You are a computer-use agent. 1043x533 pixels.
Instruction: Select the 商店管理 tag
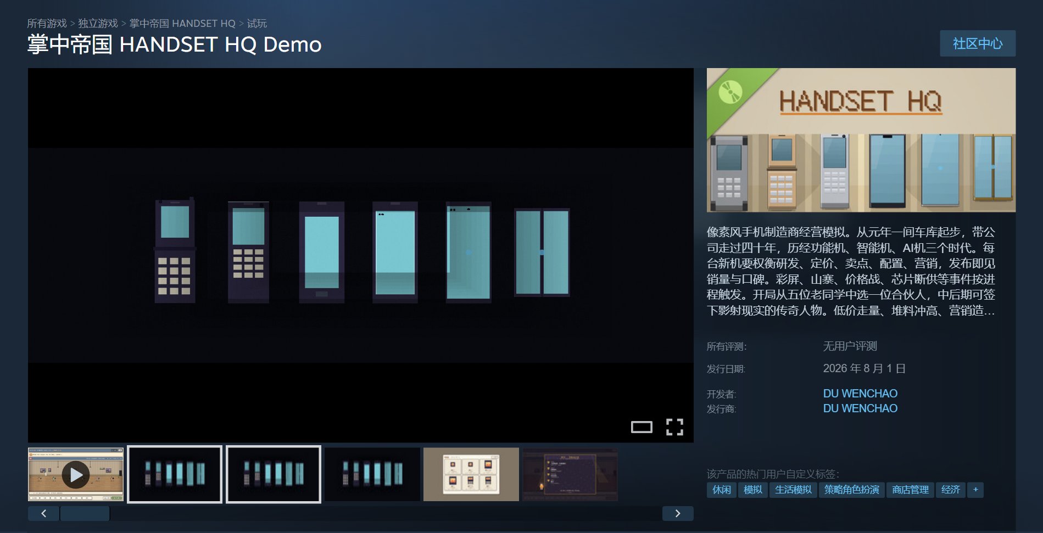tap(910, 490)
